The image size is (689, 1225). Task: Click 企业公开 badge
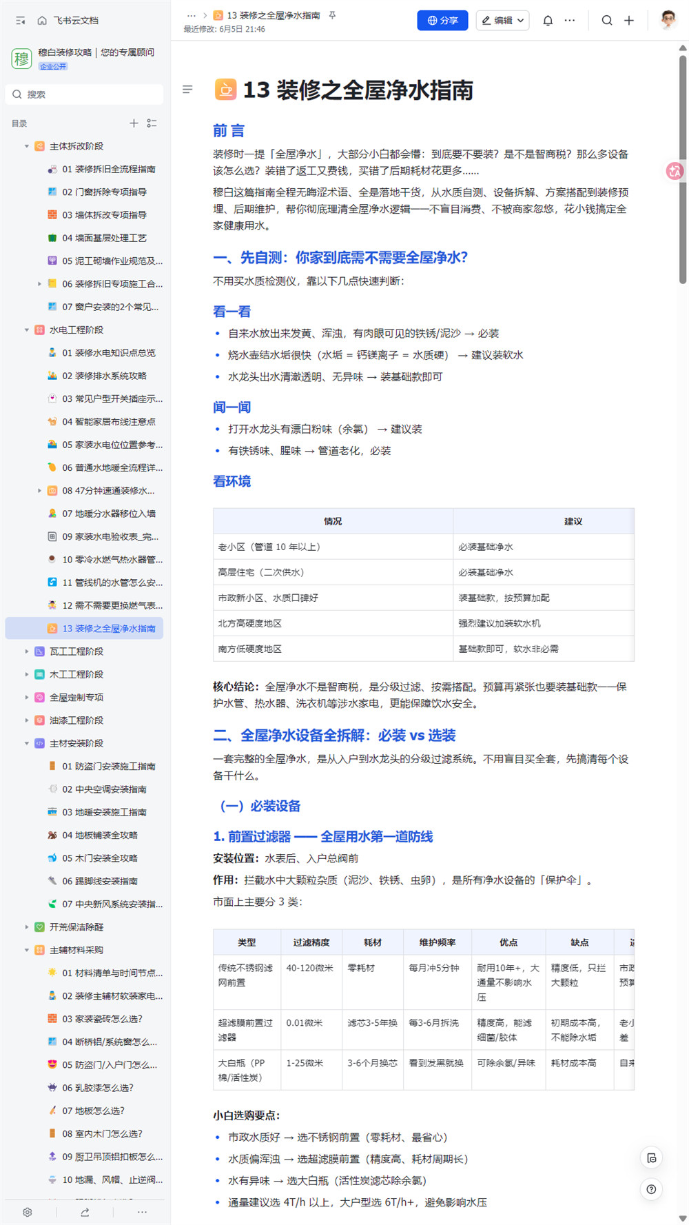(x=53, y=66)
